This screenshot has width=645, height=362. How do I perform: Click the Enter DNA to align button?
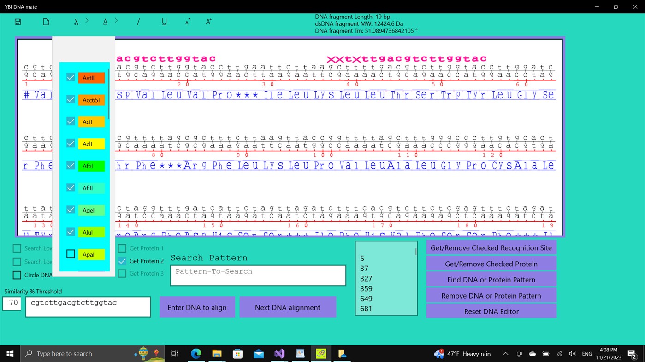point(197,307)
